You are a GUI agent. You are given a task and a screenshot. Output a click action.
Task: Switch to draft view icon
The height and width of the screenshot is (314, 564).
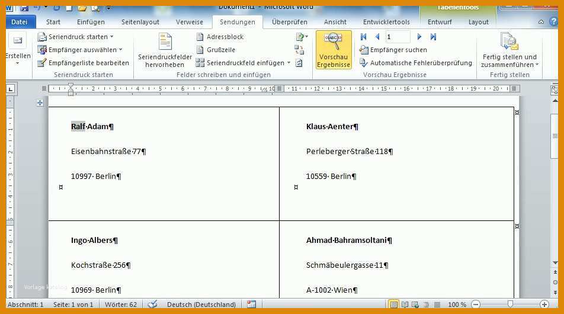tap(437, 305)
